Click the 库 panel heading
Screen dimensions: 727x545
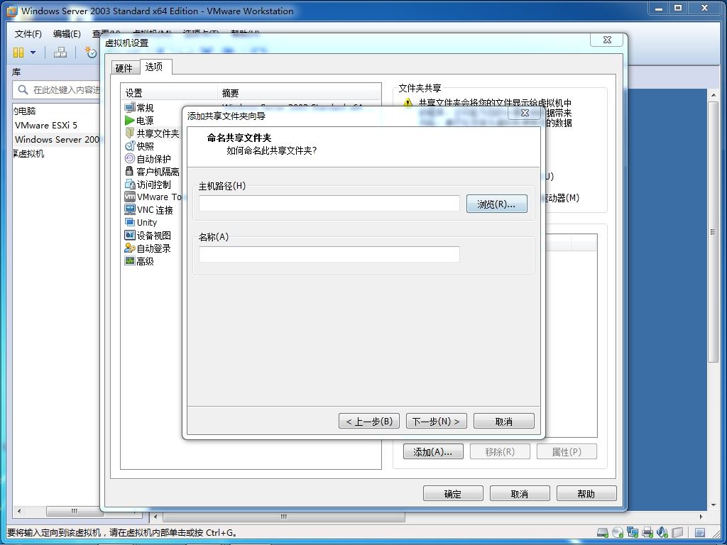click(x=16, y=72)
